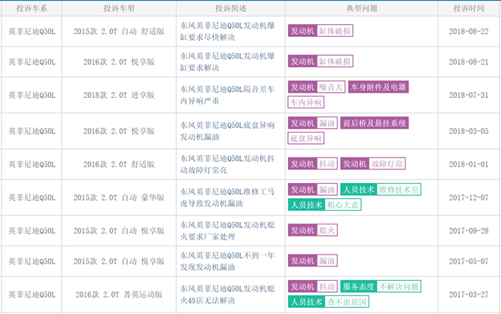Select model 2016款 2.0T 菁英运动版
The image size is (501, 314).
pos(119,294)
